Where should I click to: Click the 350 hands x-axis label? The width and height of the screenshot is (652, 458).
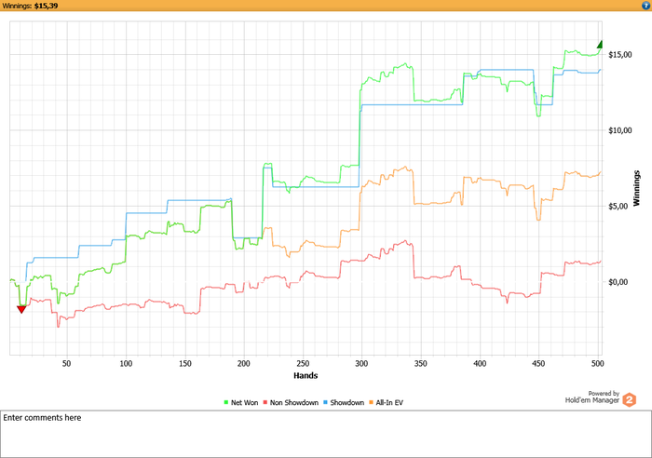420,364
